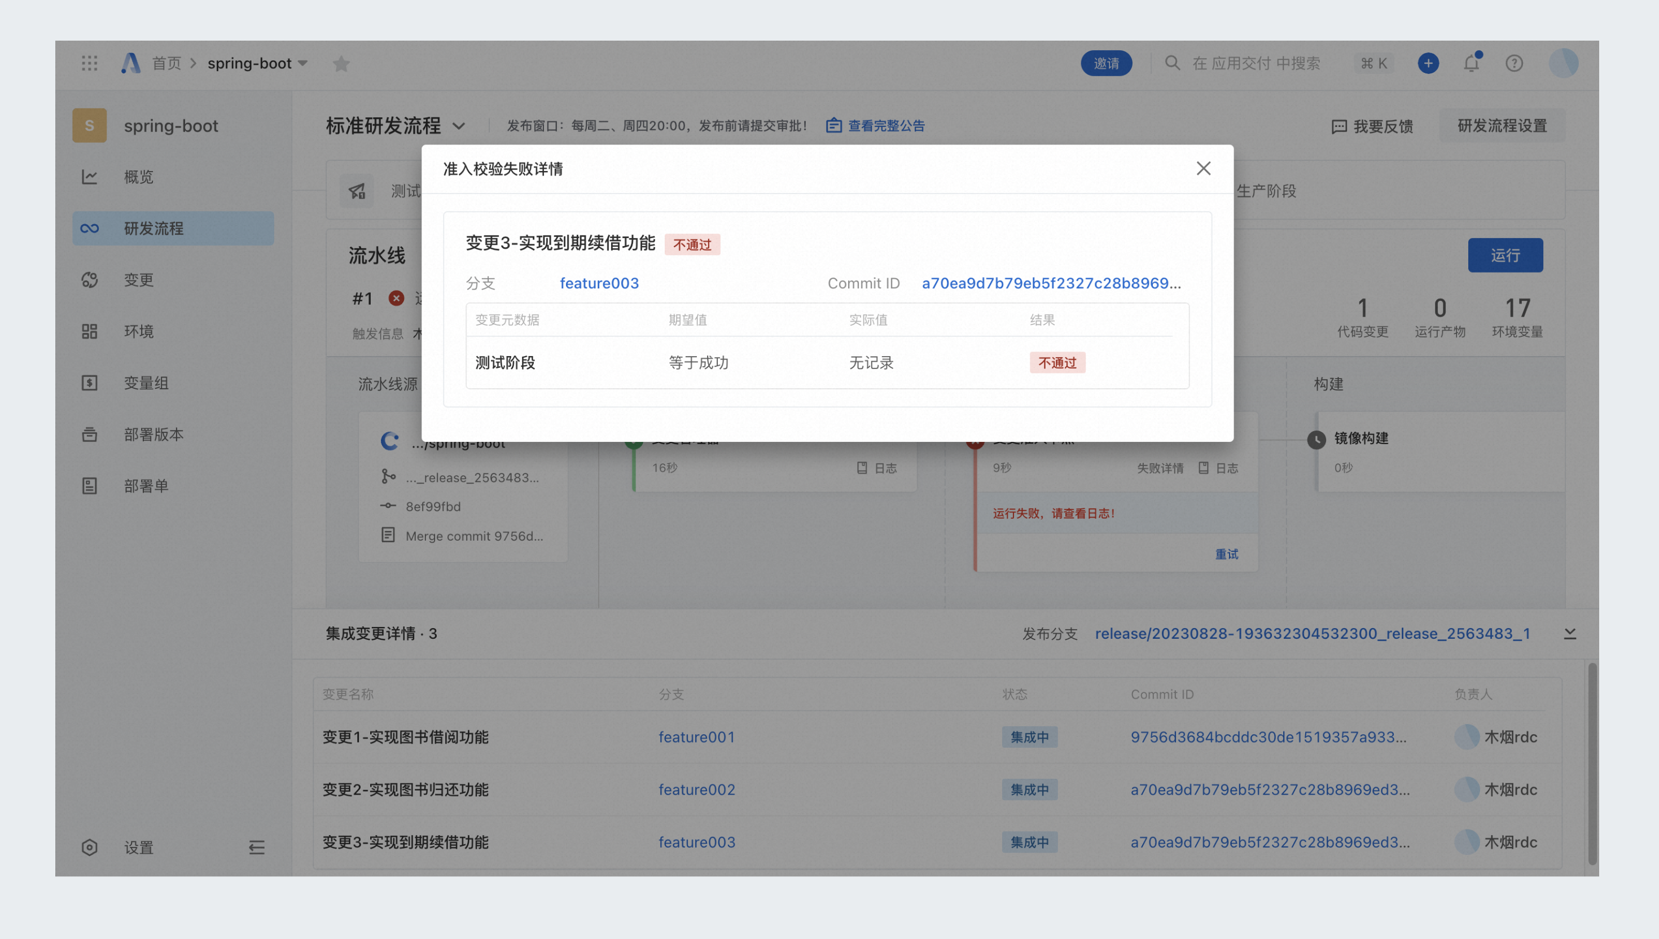This screenshot has height=939, width=1659.
Task: Click the Codeup source repository icon
Action: click(x=389, y=441)
